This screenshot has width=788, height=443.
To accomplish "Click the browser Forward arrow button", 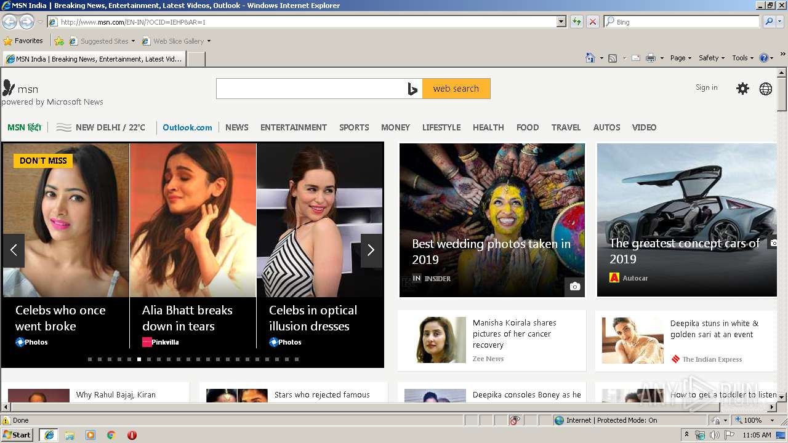I will (26, 22).
